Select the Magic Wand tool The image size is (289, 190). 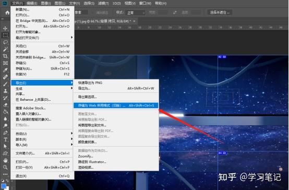coord(5,49)
